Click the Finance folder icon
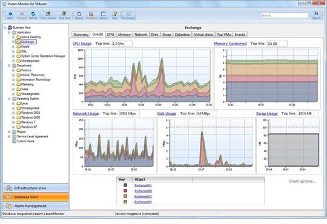The image size is (327, 224). pos(18,70)
